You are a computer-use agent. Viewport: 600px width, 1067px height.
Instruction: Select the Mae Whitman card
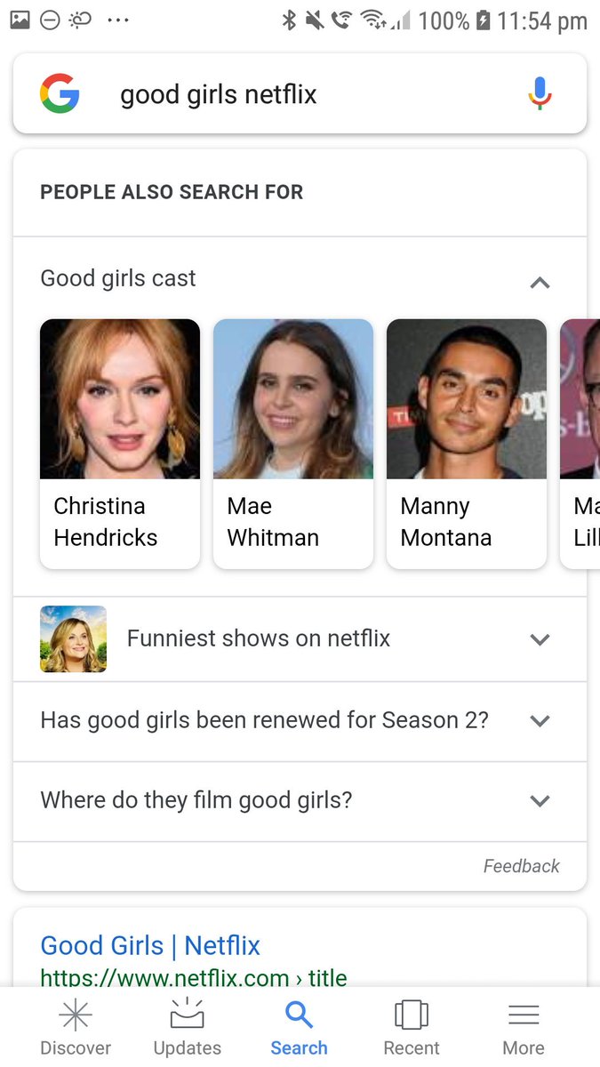293,444
